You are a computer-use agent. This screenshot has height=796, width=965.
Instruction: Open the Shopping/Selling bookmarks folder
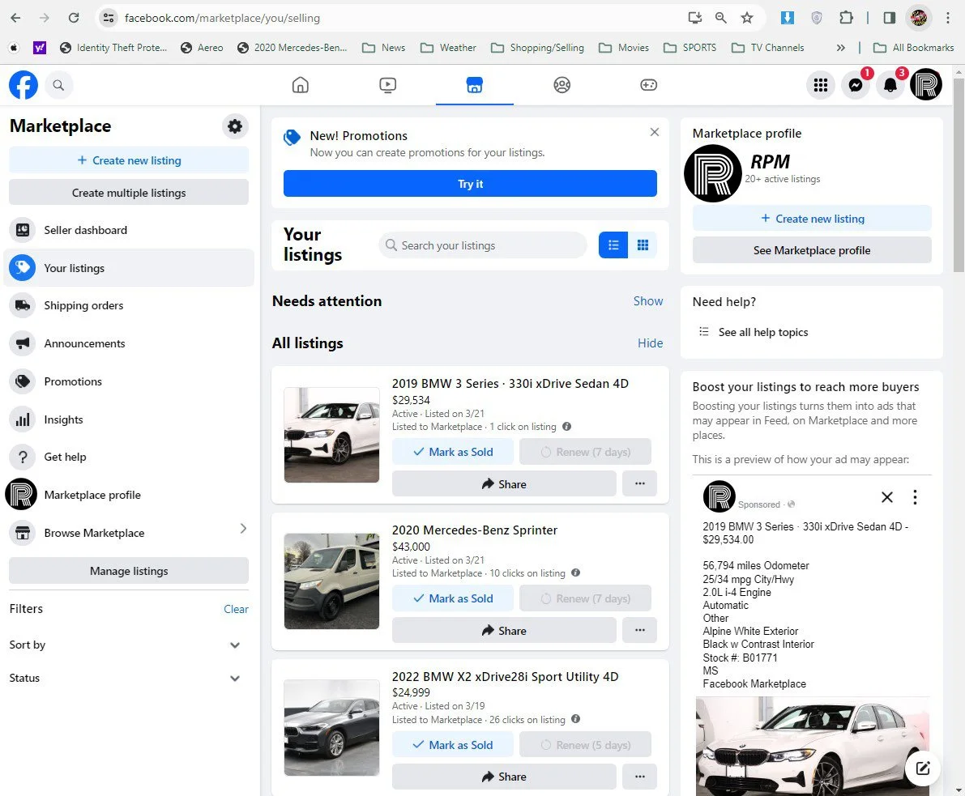point(537,47)
